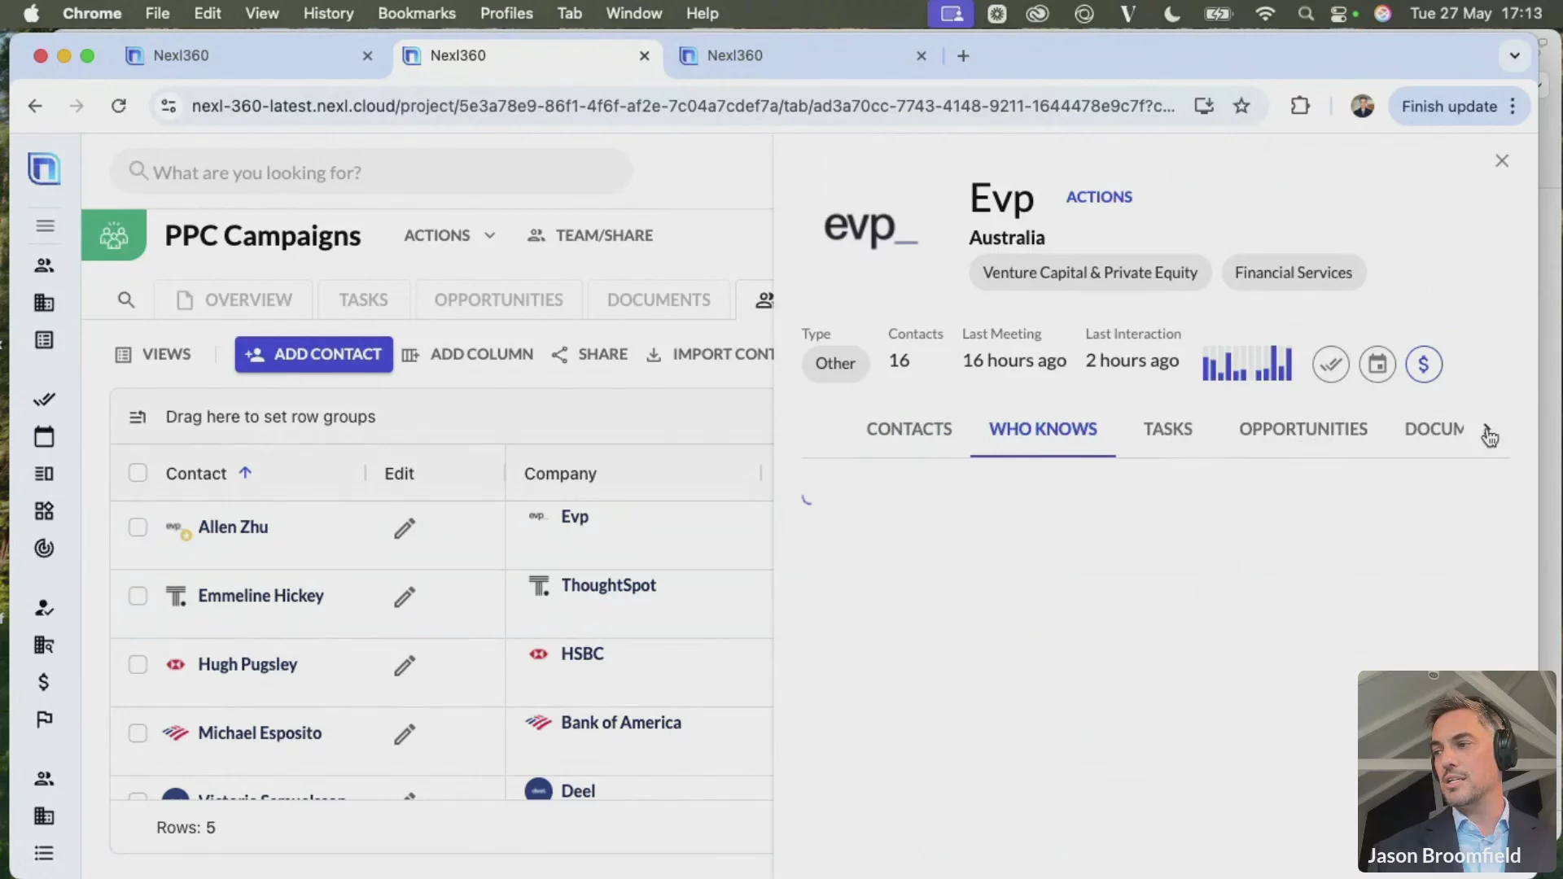1563x879 pixels.
Task: Click the calendar meeting icon on Evp panel
Action: tap(1377, 364)
